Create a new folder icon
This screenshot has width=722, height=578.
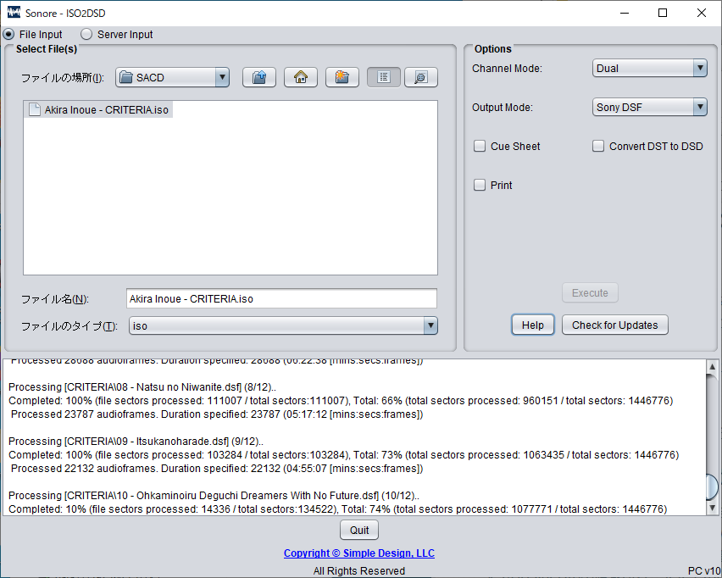[342, 77]
